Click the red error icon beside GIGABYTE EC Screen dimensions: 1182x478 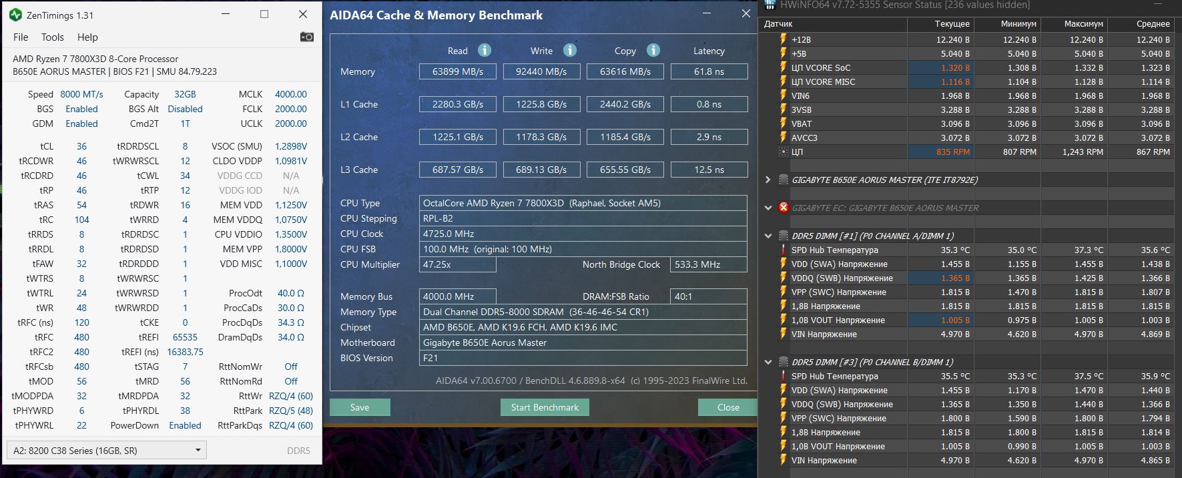[x=784, y=208]
